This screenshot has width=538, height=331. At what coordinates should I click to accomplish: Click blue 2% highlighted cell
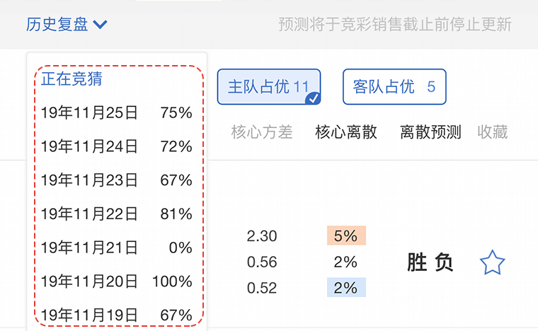point(346,288)
